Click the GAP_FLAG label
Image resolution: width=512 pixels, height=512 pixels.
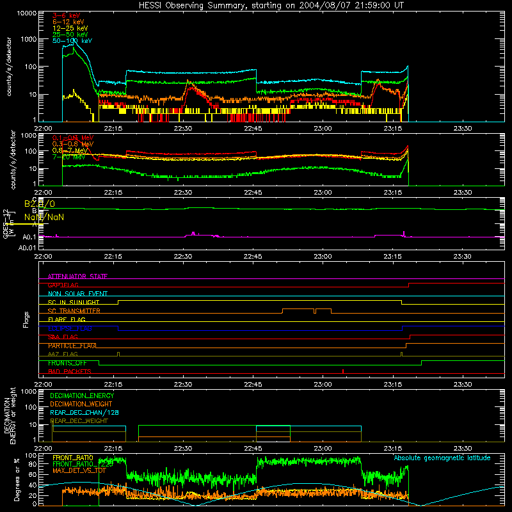pos(63,285)
